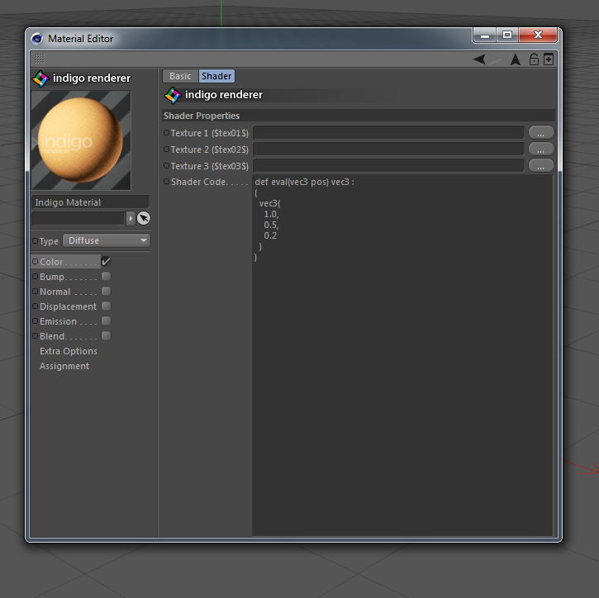This screenshot has height=598, width=599.
Task: Click the animation dot beside Texture 2
Action: click(x=167, y=149)
